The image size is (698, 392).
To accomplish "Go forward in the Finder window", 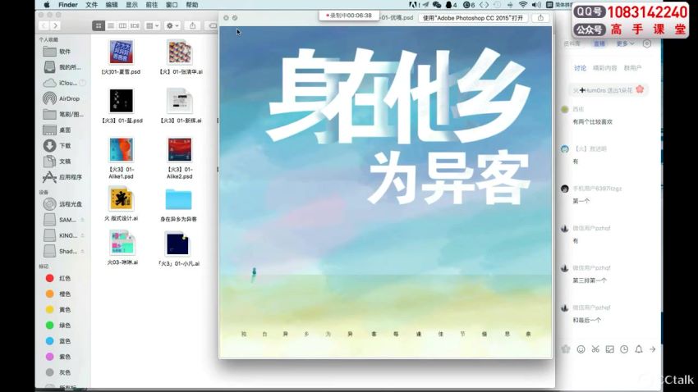I will tap(55, 25).
